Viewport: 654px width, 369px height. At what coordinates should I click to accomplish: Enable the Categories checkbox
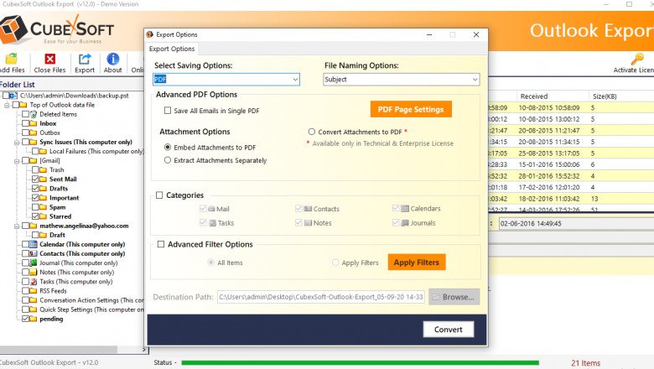[x=159, y=195]
